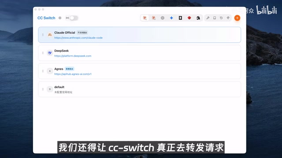Select the black square app icon
The height and width of the screenshot is (158, 282).
pyautogui.click(x=180, y=18)
